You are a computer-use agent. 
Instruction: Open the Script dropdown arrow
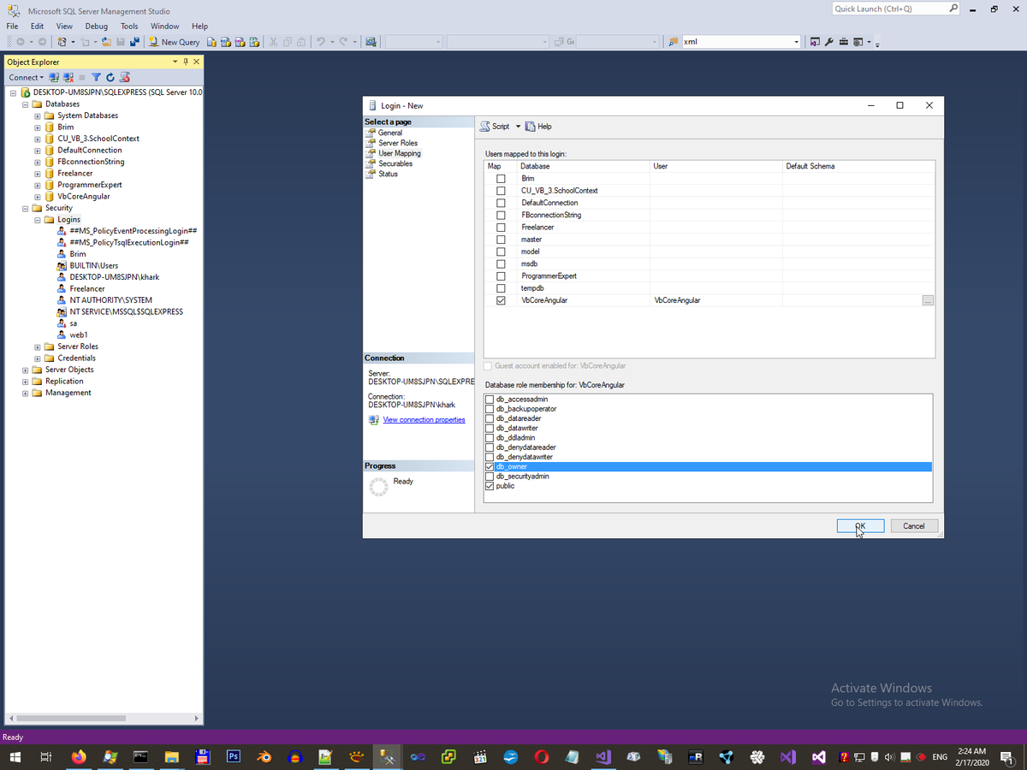[x=518, y=127]
